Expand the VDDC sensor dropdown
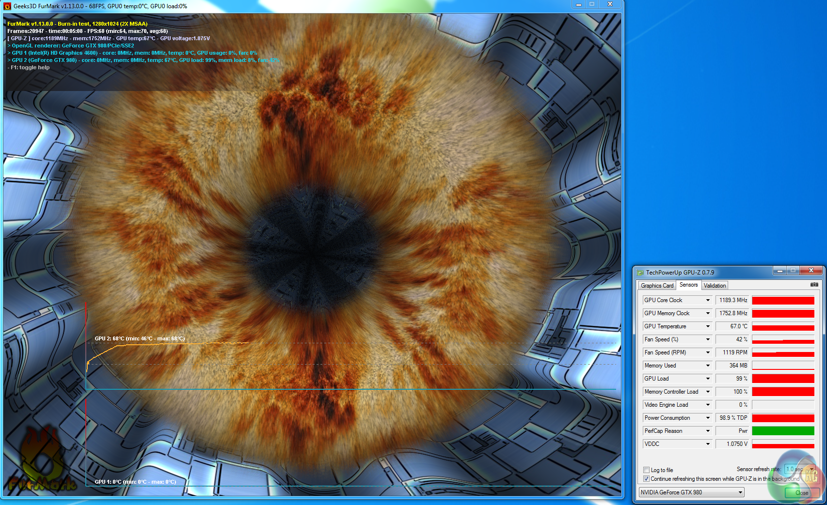Viewport: 827px width, 505px height. tap(708, 444)
